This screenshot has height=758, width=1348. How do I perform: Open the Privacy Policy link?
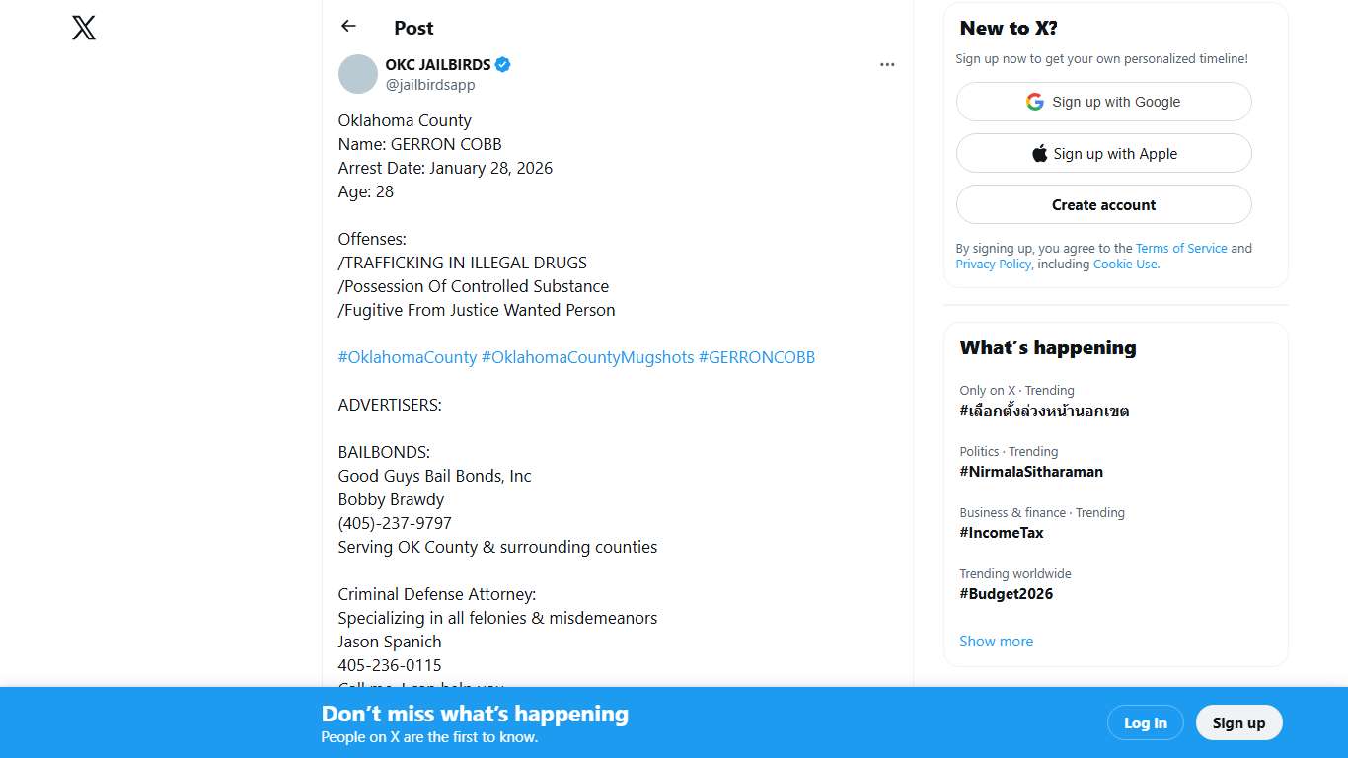click(993, 265)
